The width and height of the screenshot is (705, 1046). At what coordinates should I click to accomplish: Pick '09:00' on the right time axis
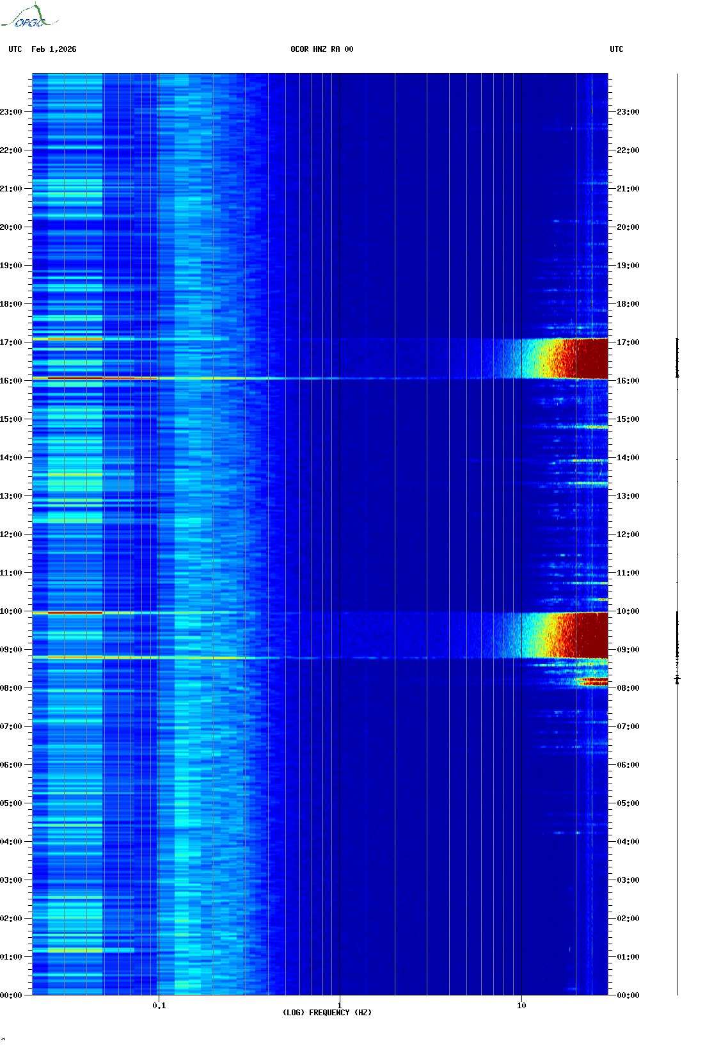click(x=628, y=650)
